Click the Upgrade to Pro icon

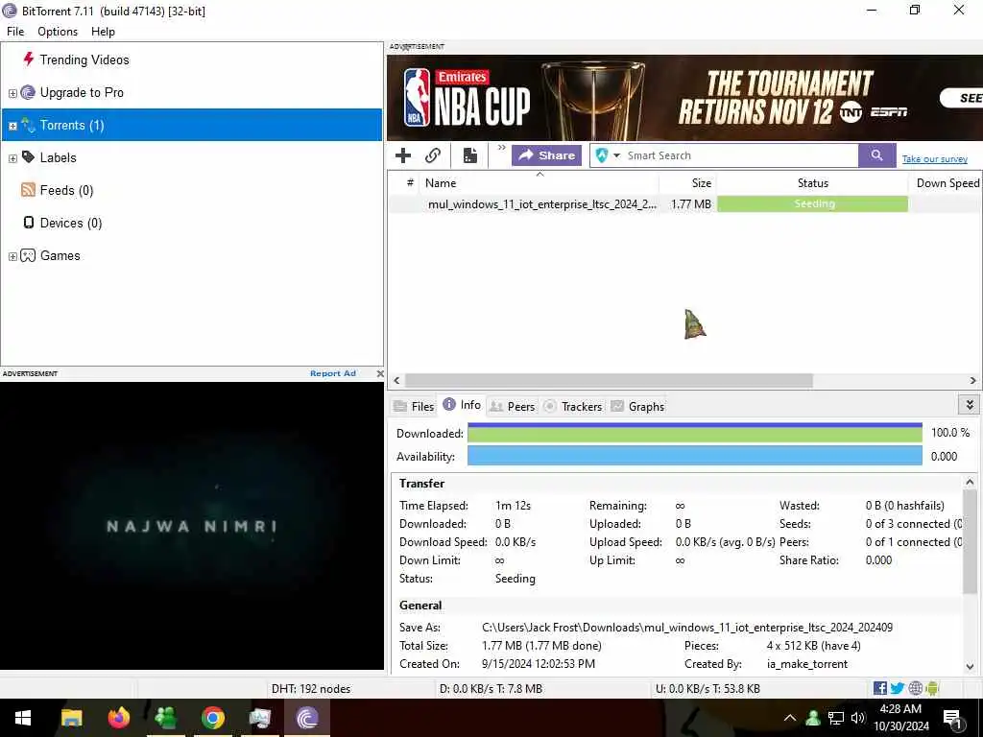point(28,93)
